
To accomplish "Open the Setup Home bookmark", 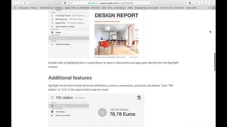I will point(192,8).
